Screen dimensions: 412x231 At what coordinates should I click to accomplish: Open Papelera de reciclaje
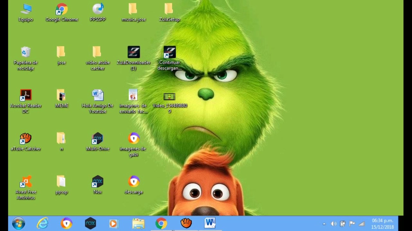coord(26,58)
